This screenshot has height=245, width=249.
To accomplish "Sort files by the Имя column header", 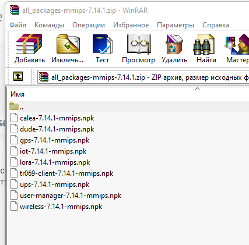I will [17, 94].
